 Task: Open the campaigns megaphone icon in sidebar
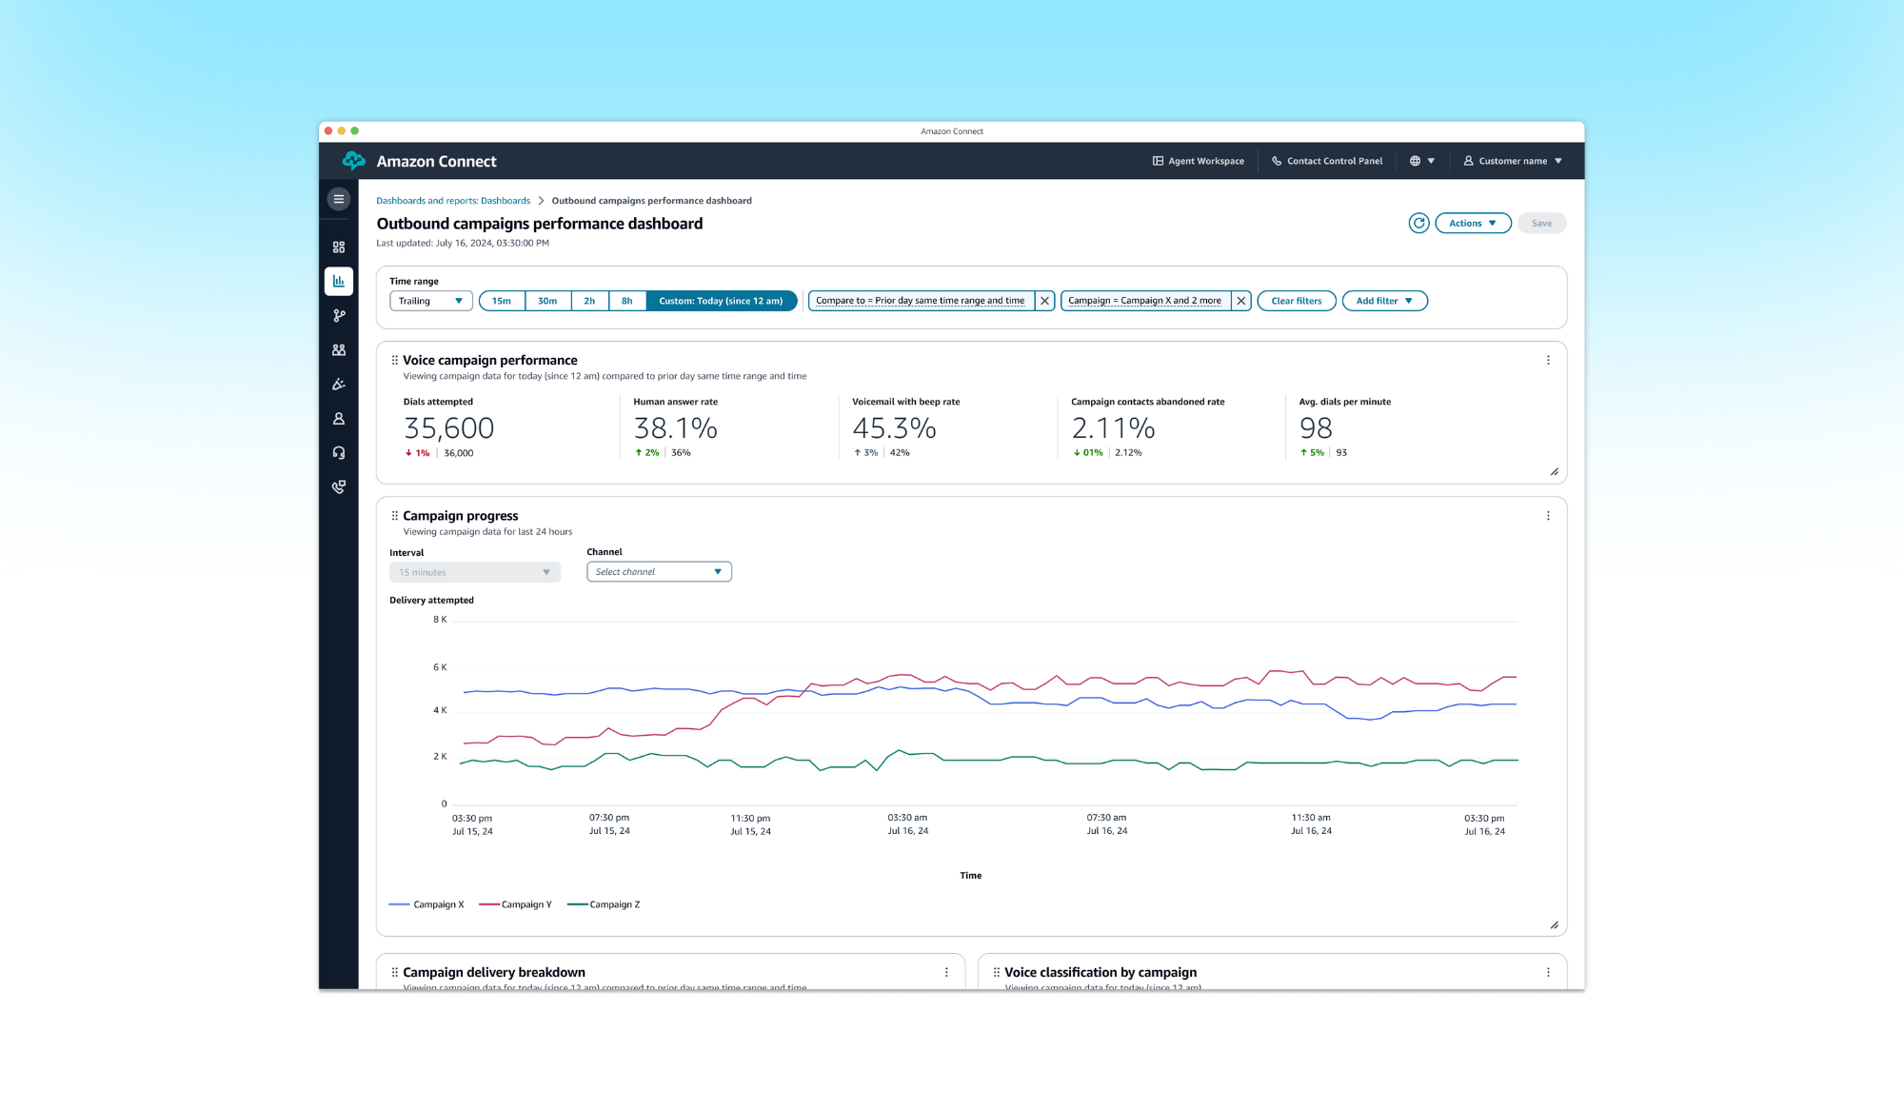339,384
